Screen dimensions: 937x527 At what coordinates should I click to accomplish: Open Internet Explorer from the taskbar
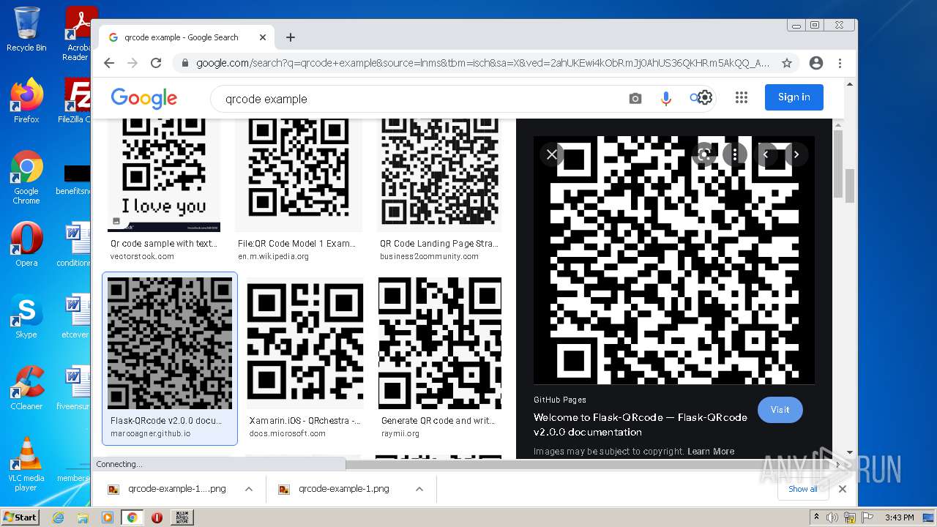click(58, 517)
